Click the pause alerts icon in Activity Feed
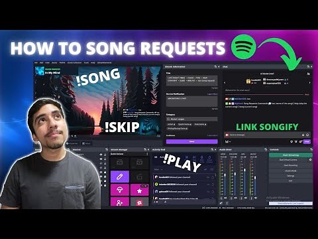Image resolution: width=318 pixels, height=239 pixels. [187, 158]
